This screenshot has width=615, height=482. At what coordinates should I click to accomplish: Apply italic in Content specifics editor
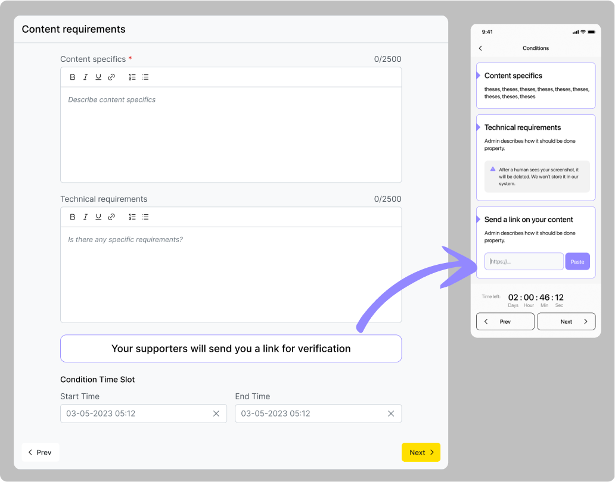[85, 77]
